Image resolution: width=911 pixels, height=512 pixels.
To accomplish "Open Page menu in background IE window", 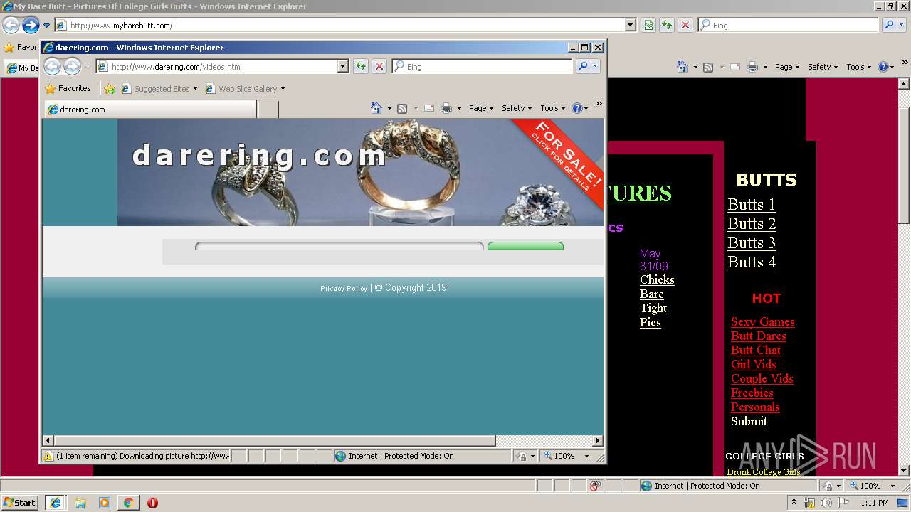I will 787,67.
